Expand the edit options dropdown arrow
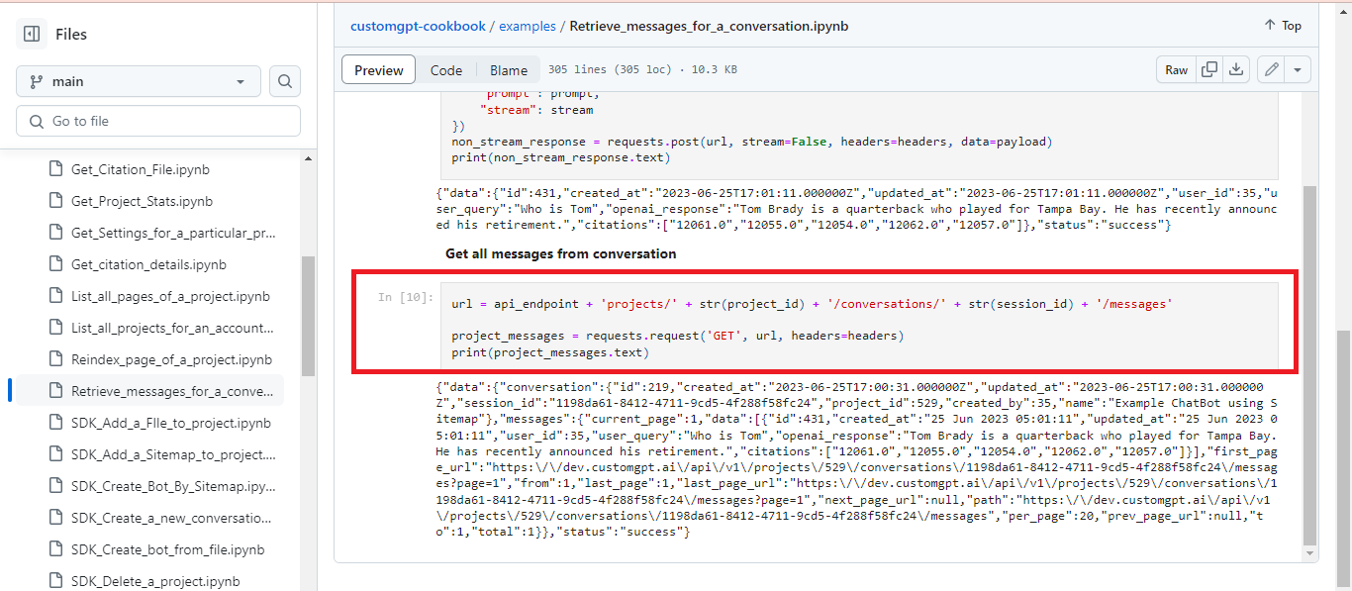This screenshot has width=1352, height=591. point(1297,69)
